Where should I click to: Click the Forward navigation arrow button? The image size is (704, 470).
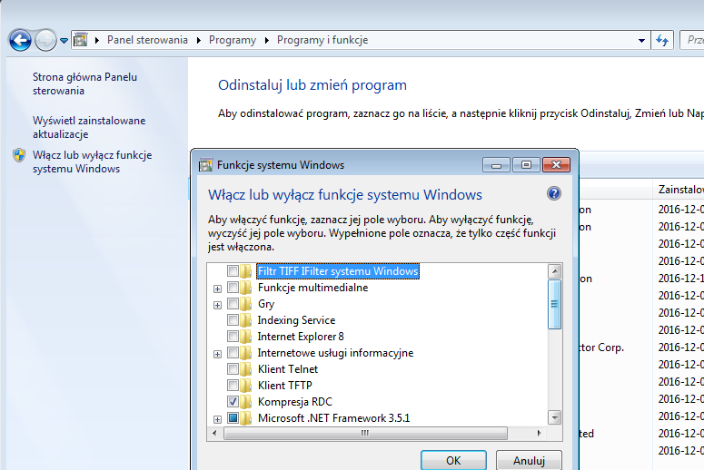tap(45, 40)
